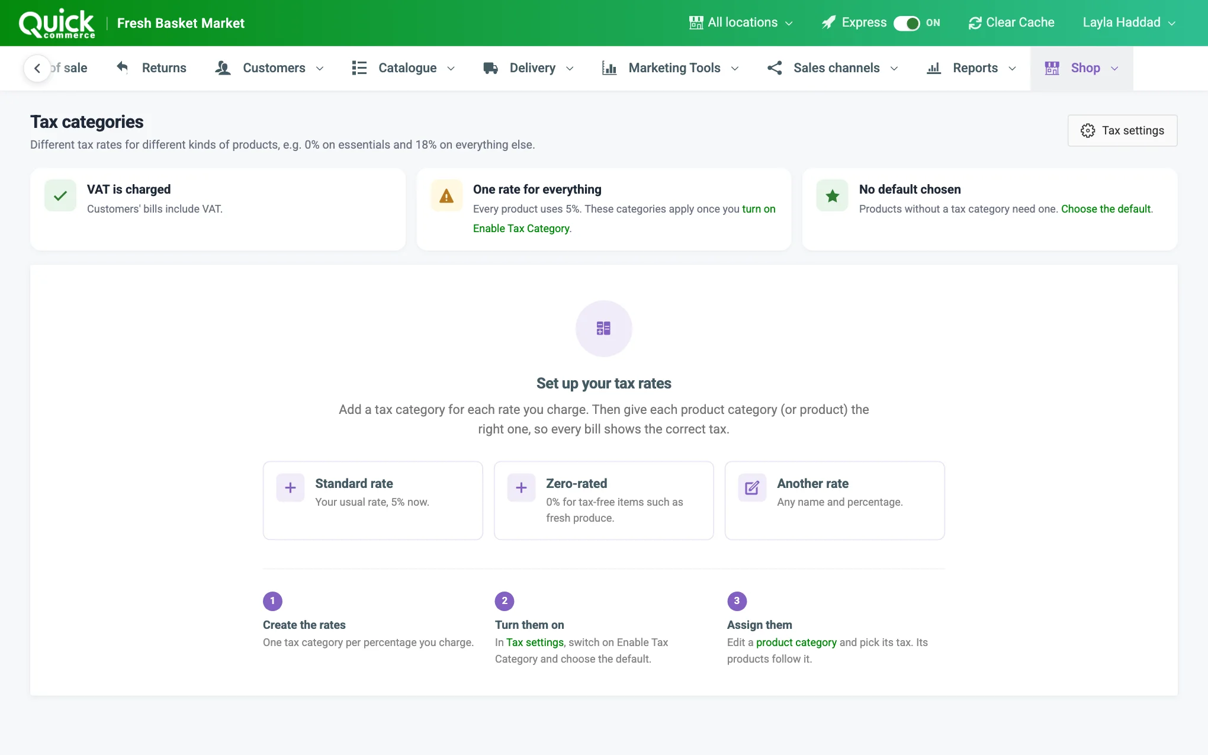1208x755 pixels.
Task: Click the warning triangle icon
Action: coord(446,195)
